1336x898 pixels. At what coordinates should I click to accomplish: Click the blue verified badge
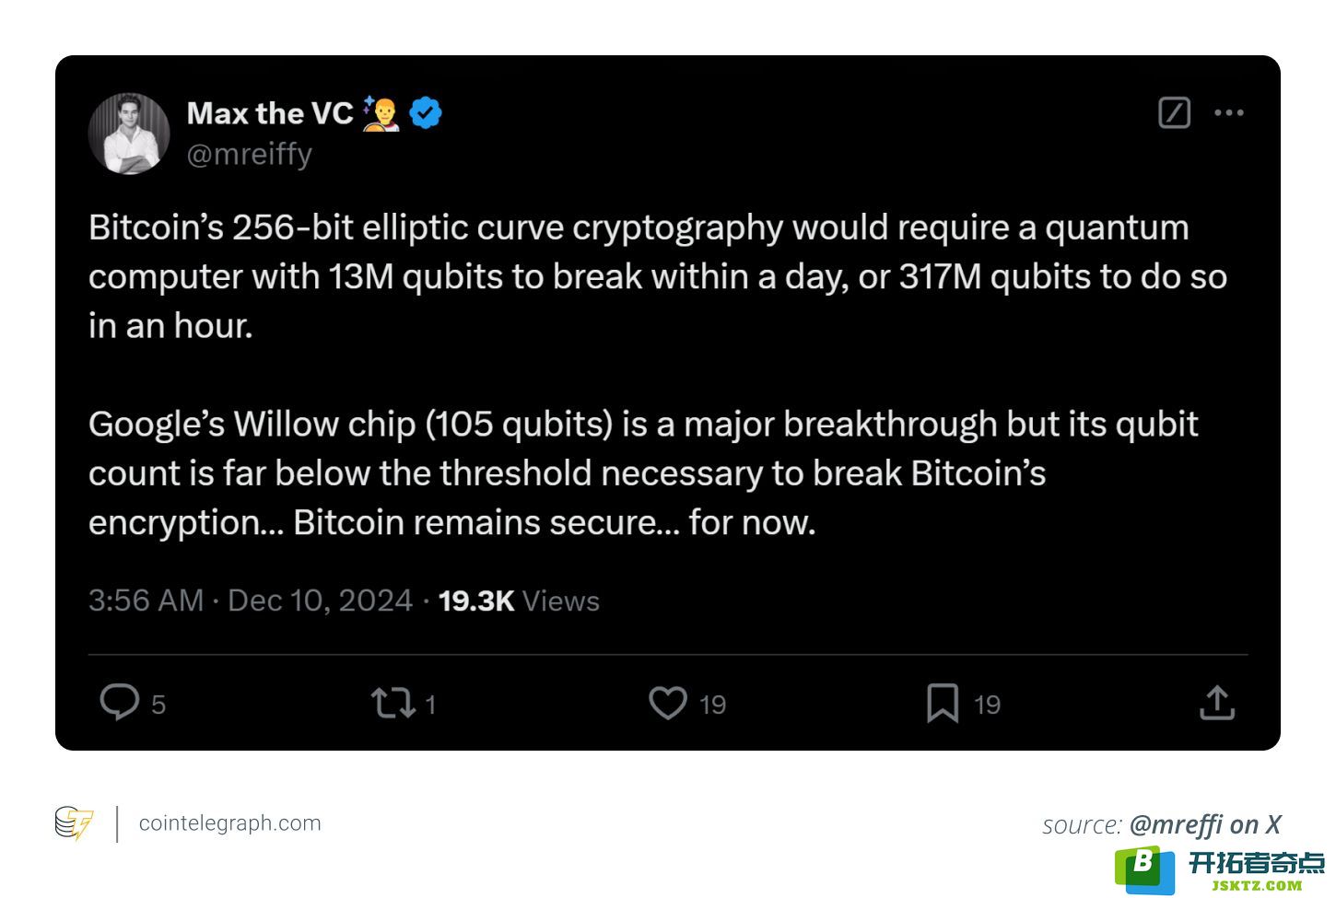tap(426, 112)
